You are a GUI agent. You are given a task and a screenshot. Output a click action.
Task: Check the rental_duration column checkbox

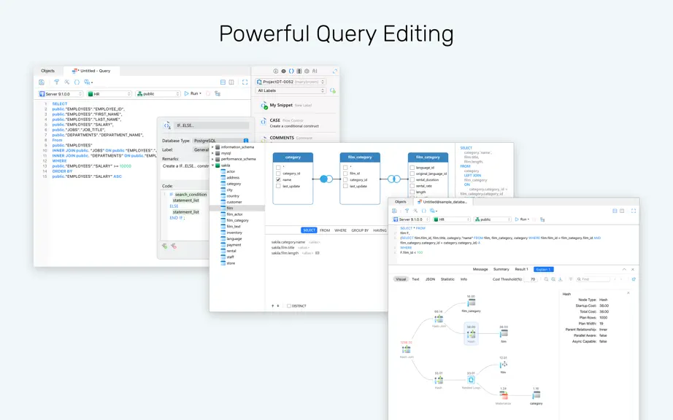coord(412,180)
